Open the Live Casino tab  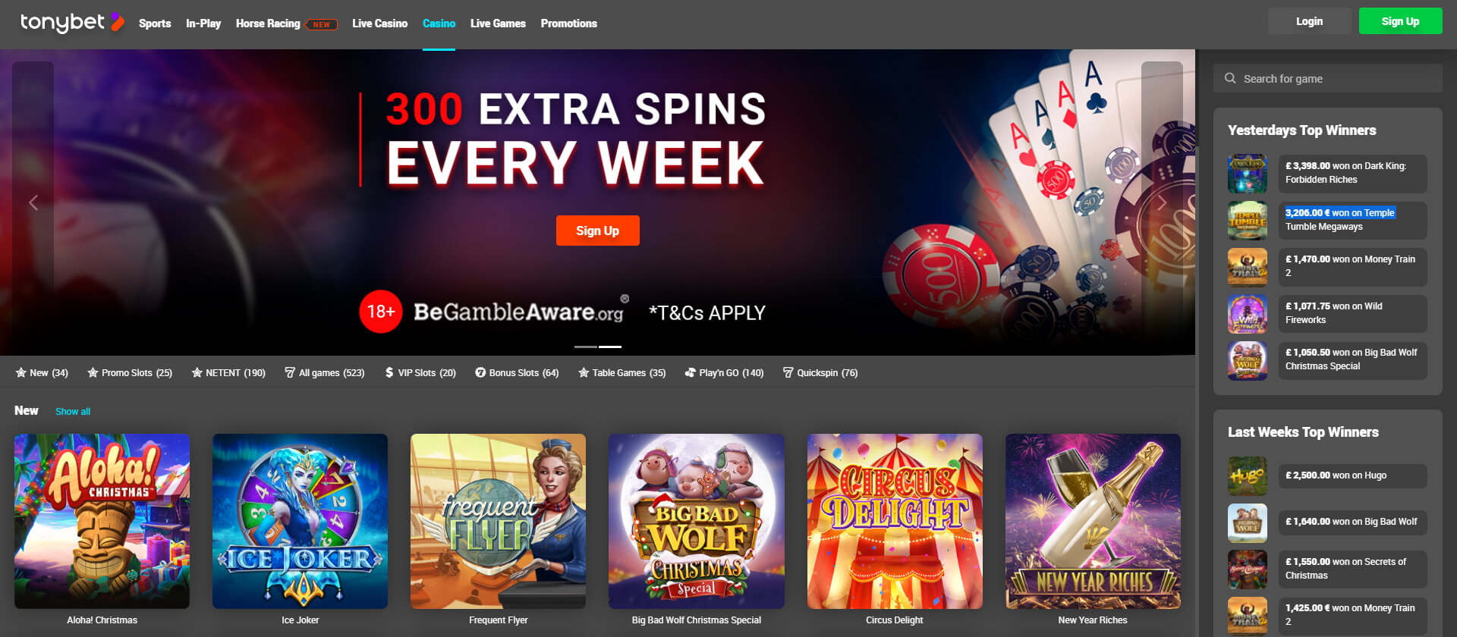tap(379, 24)
